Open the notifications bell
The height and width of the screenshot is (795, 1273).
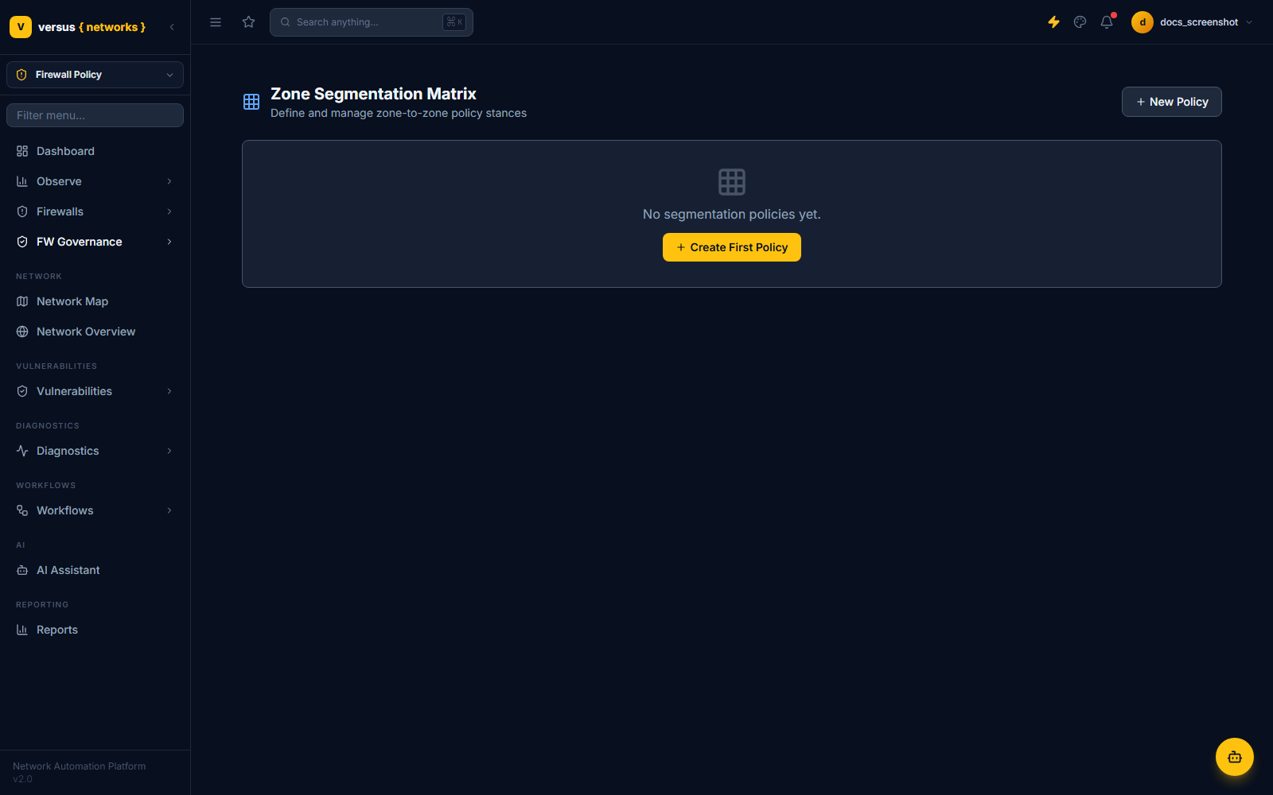pos(1107,22)
